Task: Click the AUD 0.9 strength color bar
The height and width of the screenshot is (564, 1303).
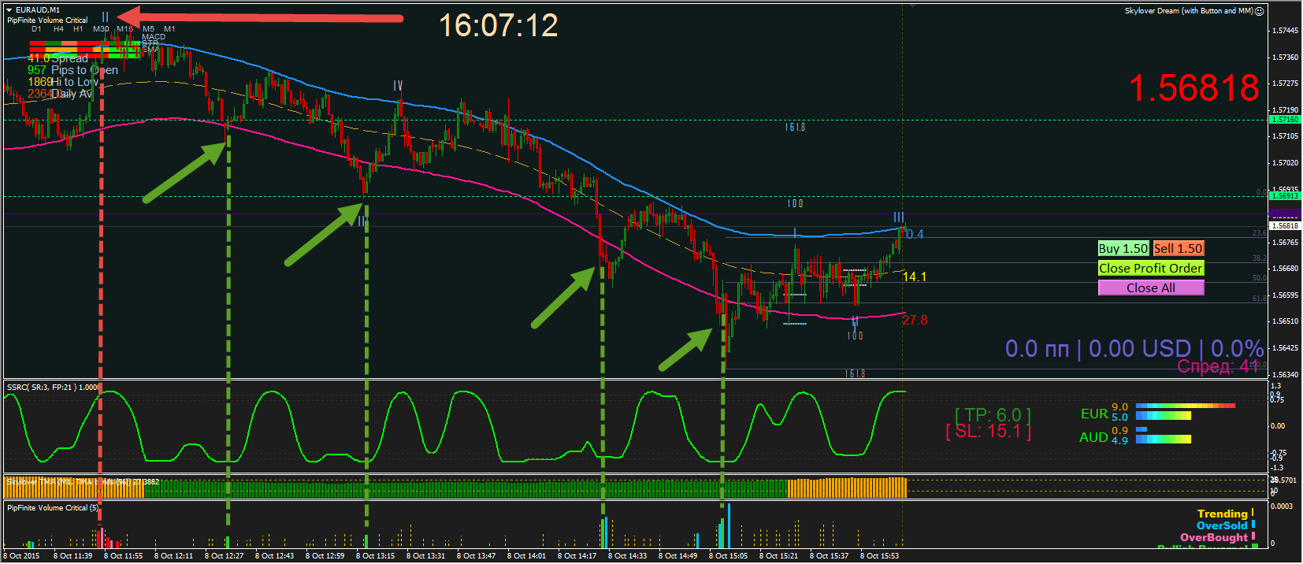Action: (1142, 429)
